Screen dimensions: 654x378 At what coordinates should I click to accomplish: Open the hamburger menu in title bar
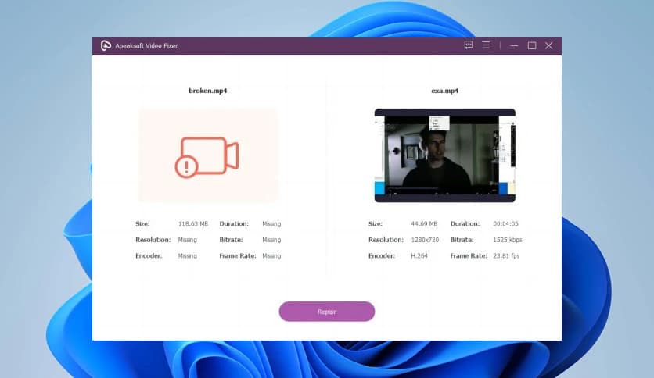click(486, 45)
